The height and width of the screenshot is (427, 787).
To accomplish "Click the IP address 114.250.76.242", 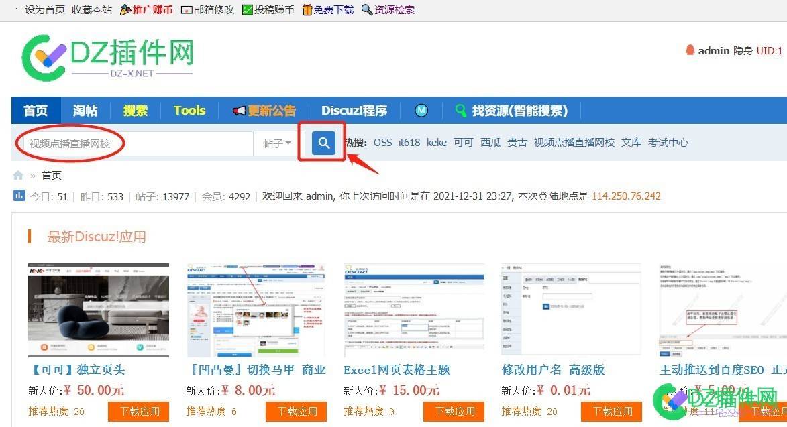I will click(626, 196).
